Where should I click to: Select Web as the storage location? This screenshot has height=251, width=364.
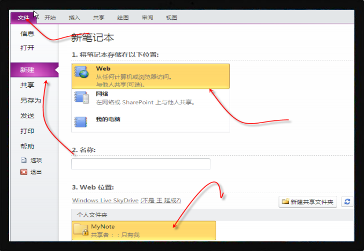[150, 76]
